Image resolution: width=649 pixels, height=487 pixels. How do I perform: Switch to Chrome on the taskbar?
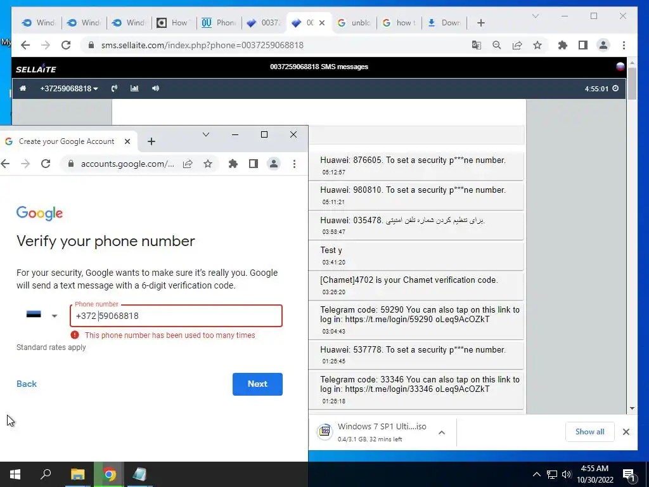point(109,474)
